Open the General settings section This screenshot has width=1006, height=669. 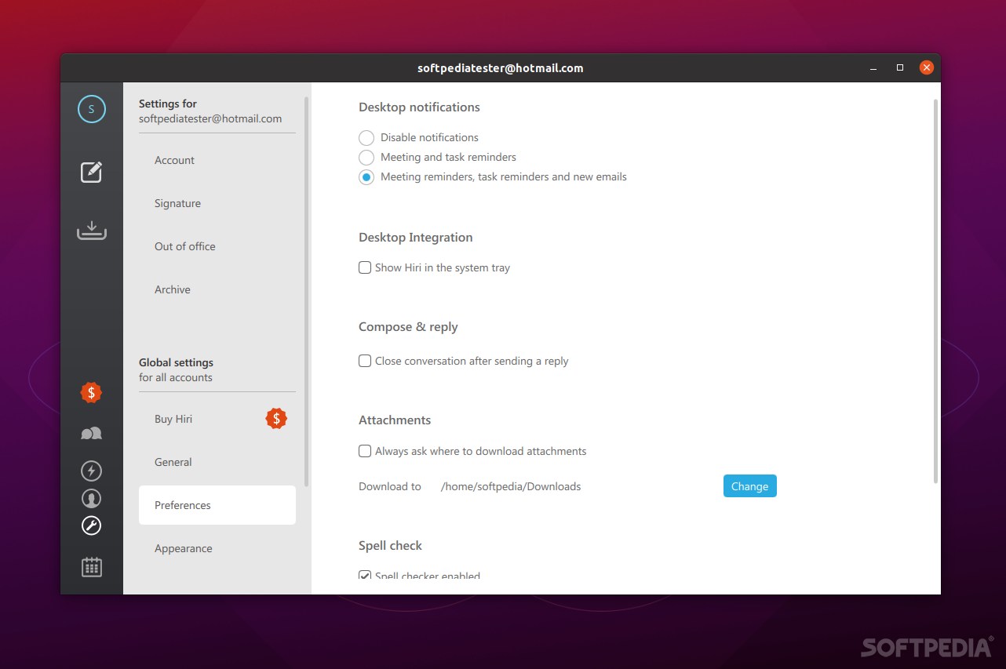coord(217,462)
